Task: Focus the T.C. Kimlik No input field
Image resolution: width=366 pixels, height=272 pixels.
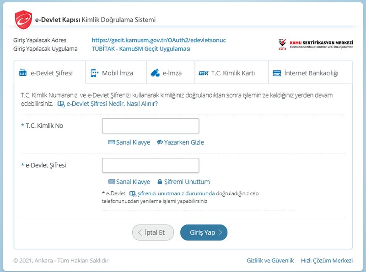Action: pos(151,126)
